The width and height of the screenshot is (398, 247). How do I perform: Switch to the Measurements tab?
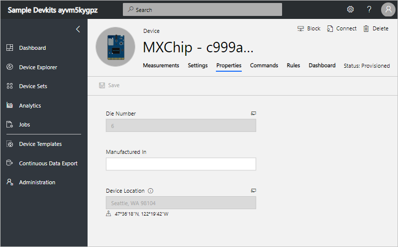pyautogui.click(x=161, y=65)
